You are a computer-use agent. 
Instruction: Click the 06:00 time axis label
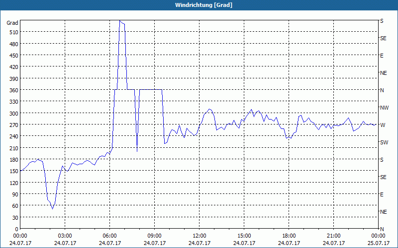pos(110,236)
